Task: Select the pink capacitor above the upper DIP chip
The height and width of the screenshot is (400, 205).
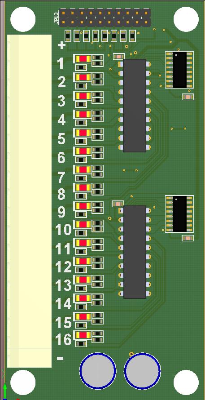Action: tap(119, 56)
